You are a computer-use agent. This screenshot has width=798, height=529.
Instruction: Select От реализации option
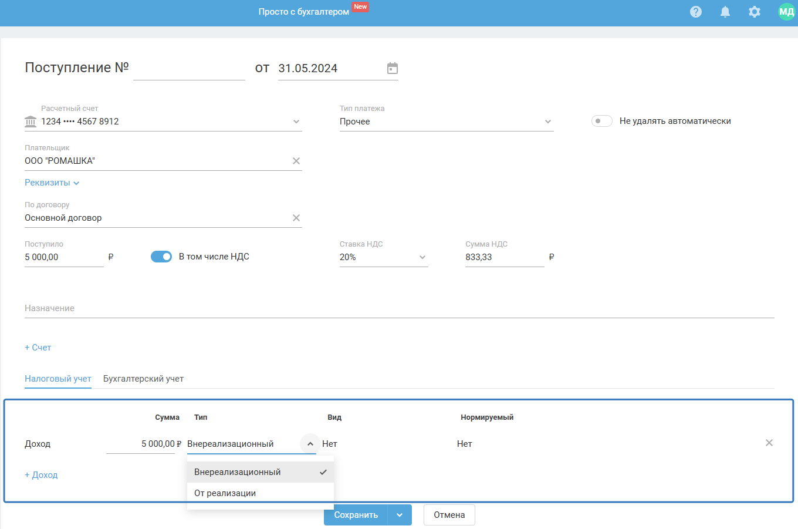pyautogui.click(x=225, y=493)
